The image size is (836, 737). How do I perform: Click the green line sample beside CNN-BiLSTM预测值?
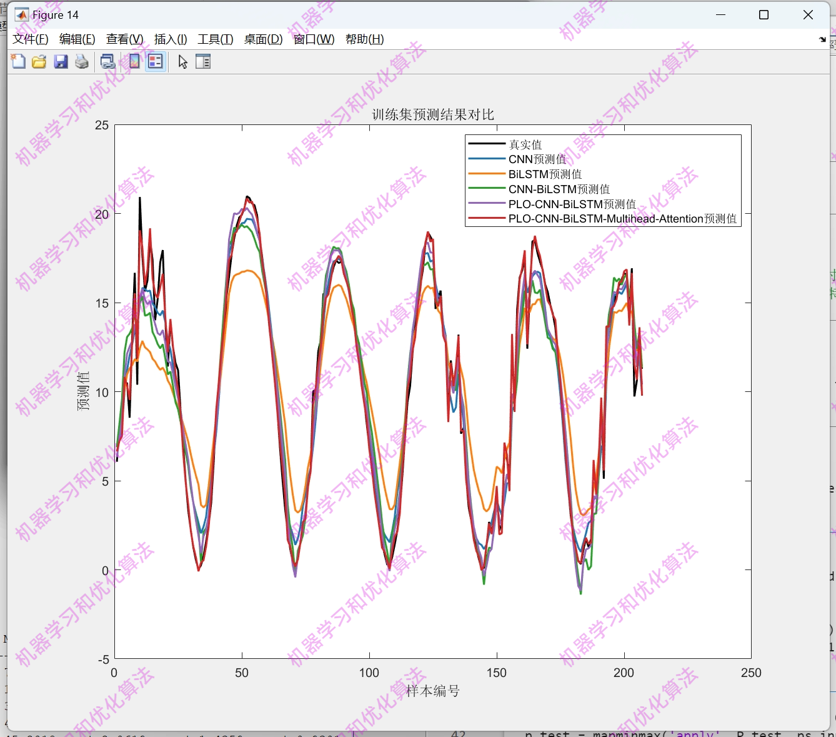[x=487, y=188]
